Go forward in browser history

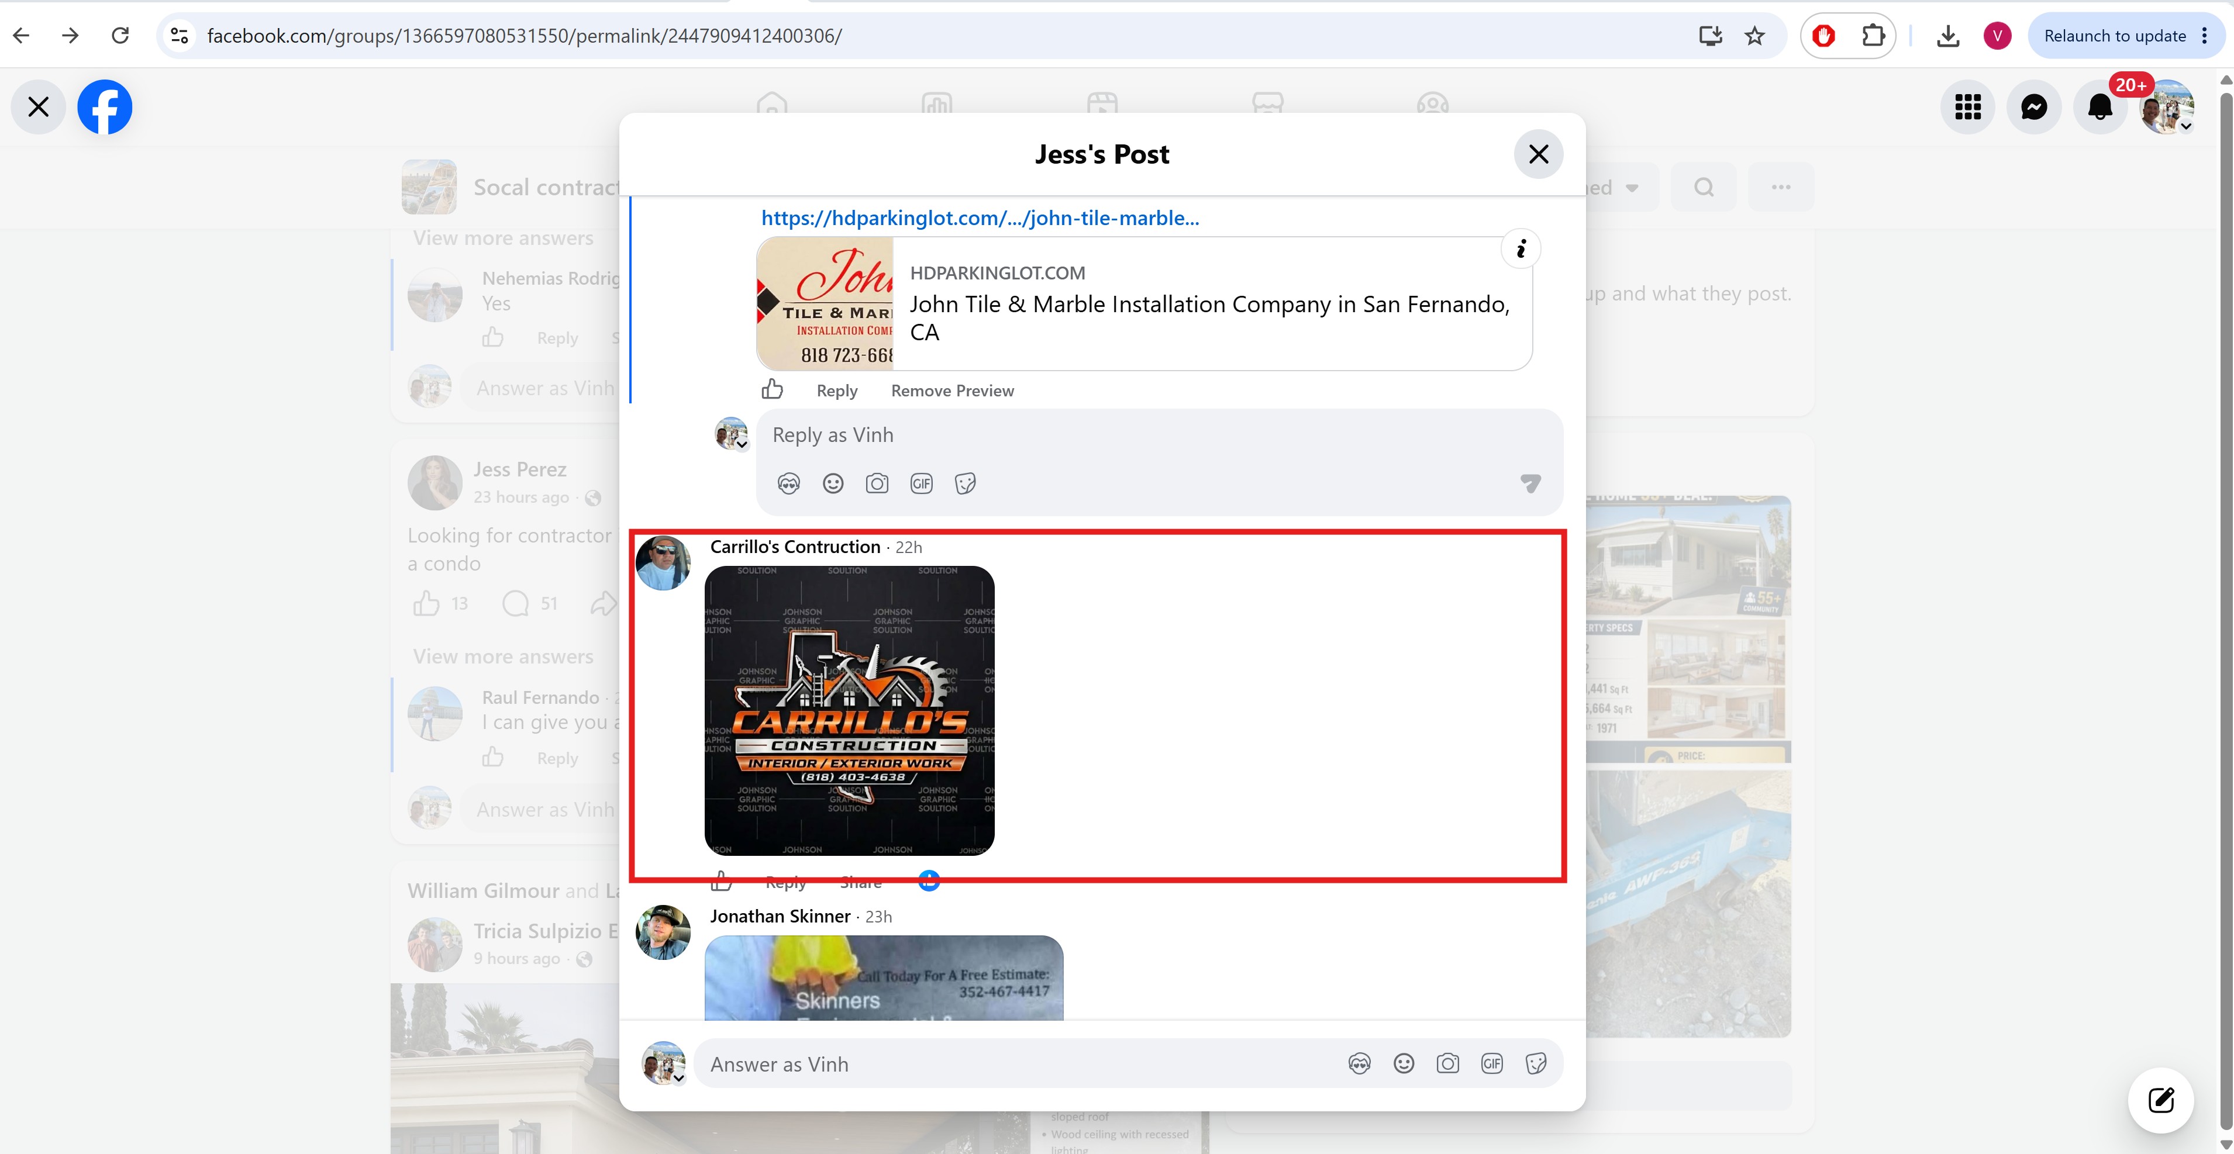pos(71,36)
